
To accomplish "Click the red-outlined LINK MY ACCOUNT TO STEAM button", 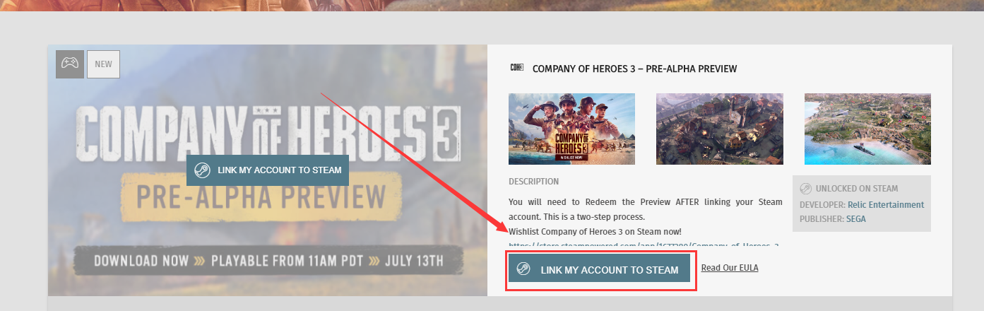I will [599, 269].
